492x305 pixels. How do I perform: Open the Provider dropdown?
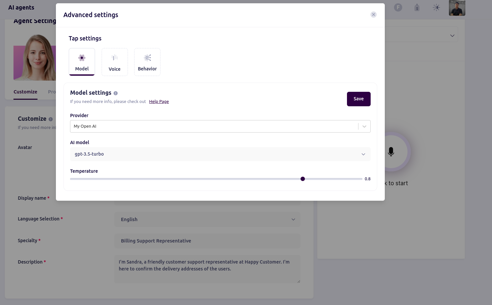coord(220,126)
